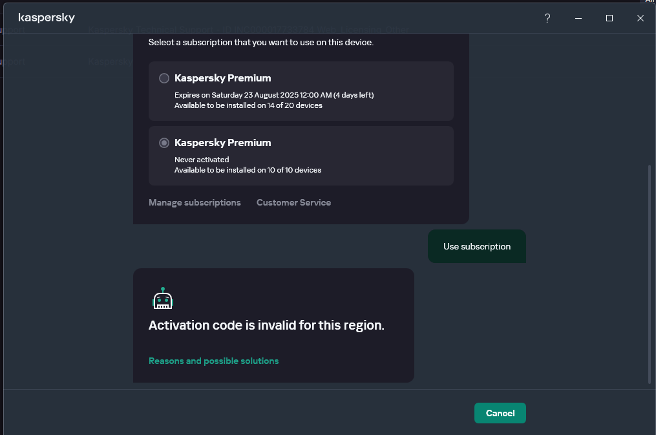Maximize the Kaspersky window
Viewport: 656px width, 435px height.
coord(609,18)
